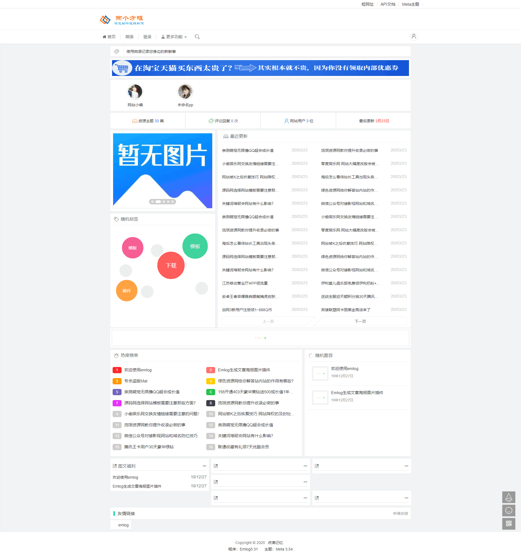Open rank 6 156开通403天豪华黄钻 article
Viewport: 521px width, 557px height.
coord(255,392)
